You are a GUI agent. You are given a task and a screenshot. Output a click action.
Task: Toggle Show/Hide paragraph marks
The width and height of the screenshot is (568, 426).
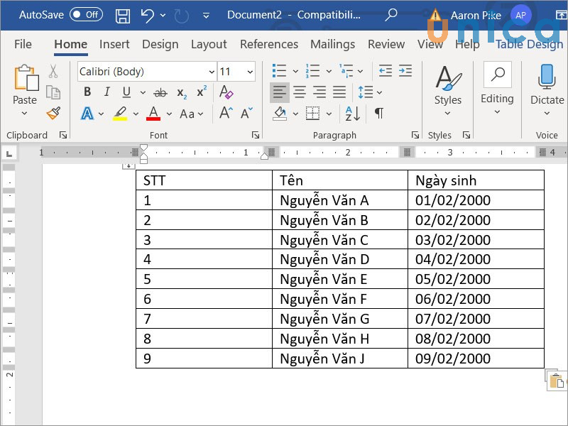(379, 113)
